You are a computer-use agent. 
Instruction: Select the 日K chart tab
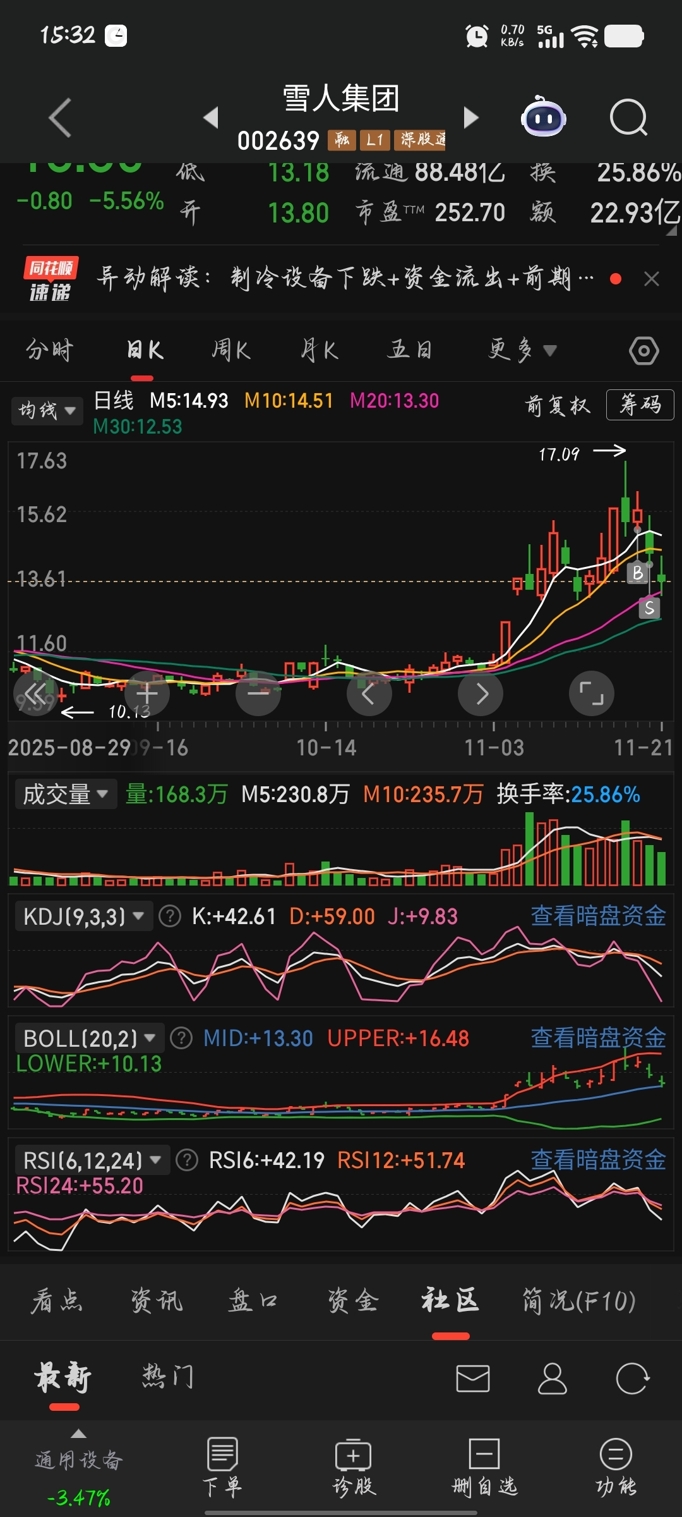[145, 350]
